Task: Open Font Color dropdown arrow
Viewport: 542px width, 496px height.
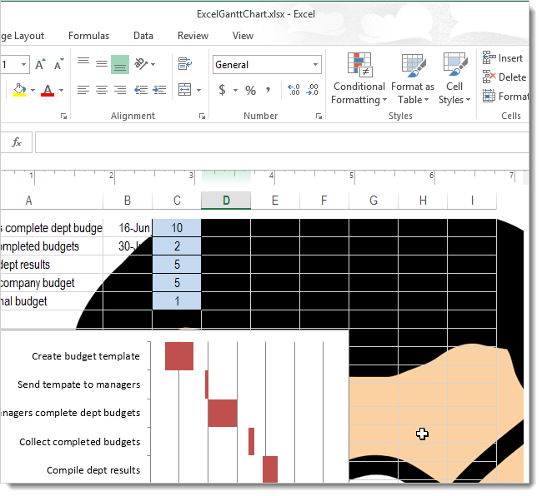Action: click(61, 91)
